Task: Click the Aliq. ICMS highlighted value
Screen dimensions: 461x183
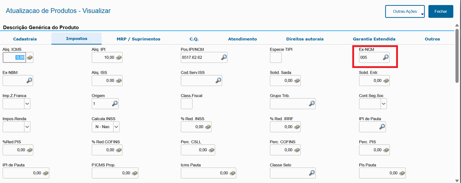Action: 20,58
